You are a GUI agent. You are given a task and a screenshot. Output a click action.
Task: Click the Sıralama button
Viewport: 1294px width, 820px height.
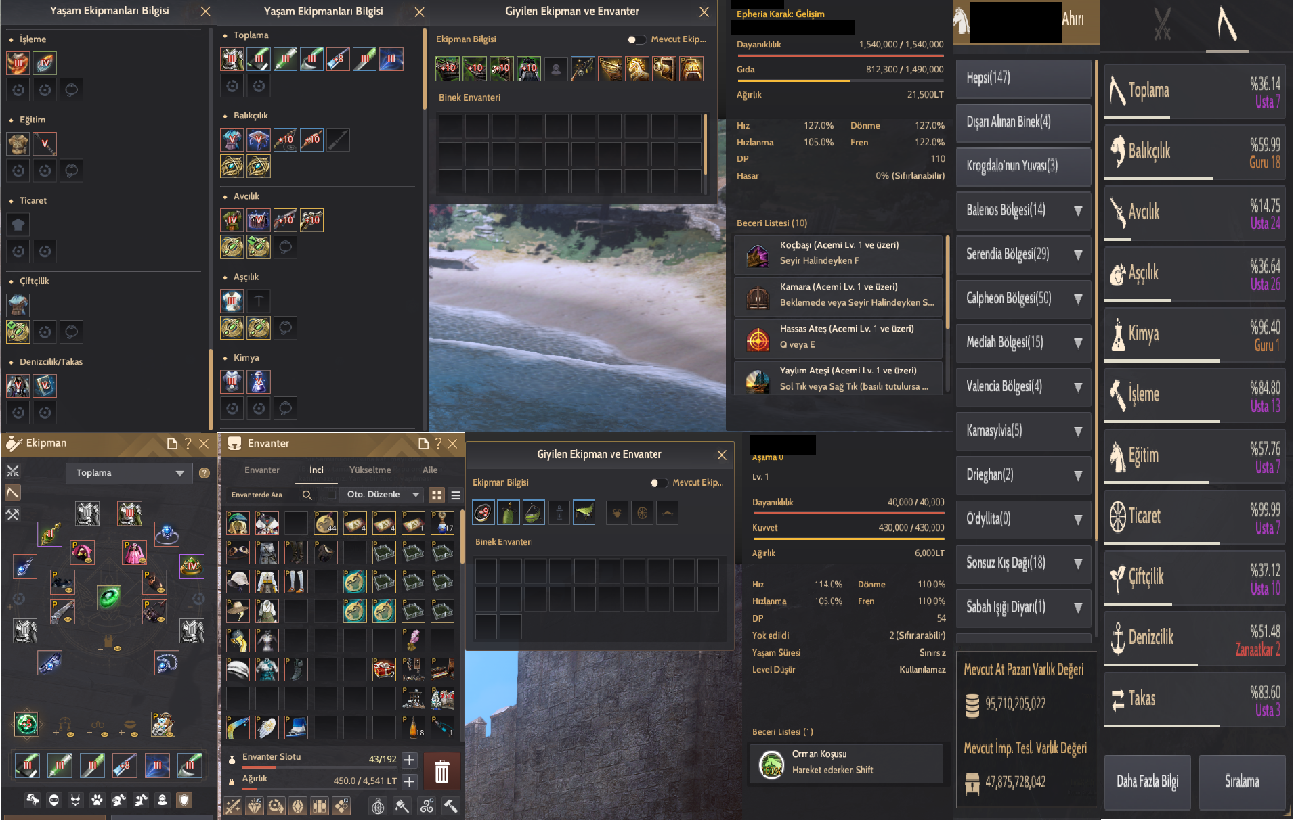1242,782
